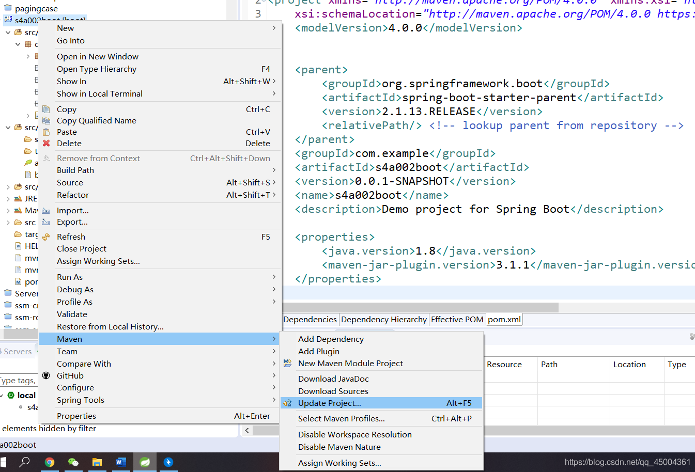Screen dimensions: 695x472
Task: Expand the JRE tree node arrow
Action: (x=8, y=199)
